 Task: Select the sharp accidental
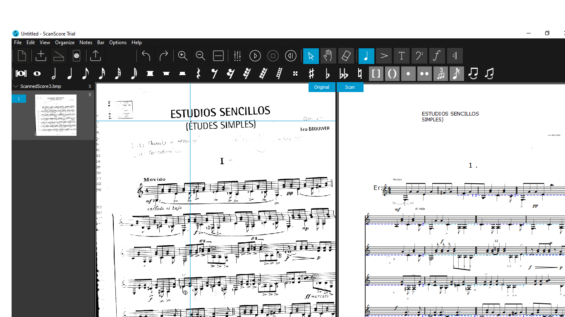(311, 73)
